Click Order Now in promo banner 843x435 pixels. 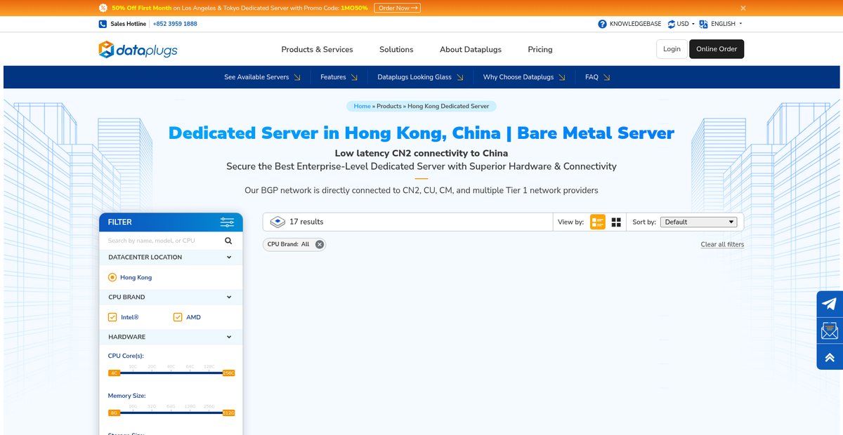coord(397,8)
